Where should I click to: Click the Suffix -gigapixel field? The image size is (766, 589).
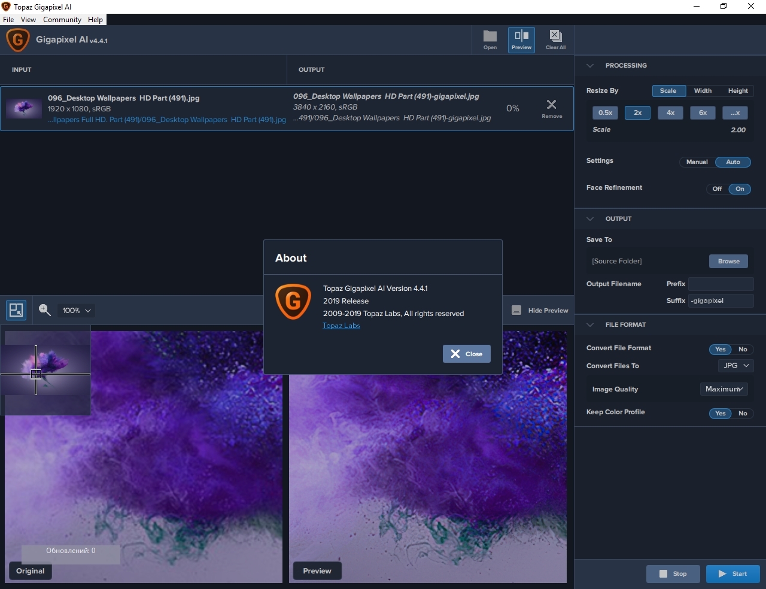pyautogui.click(x=721, y=301)
